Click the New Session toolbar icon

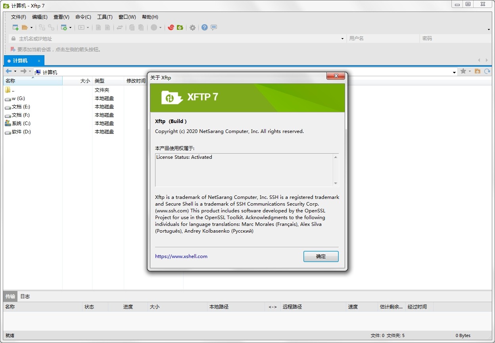pos(15,27)
